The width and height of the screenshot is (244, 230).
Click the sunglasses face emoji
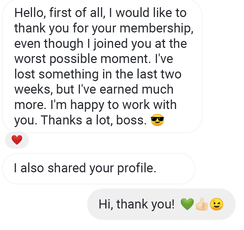[157, 121]
